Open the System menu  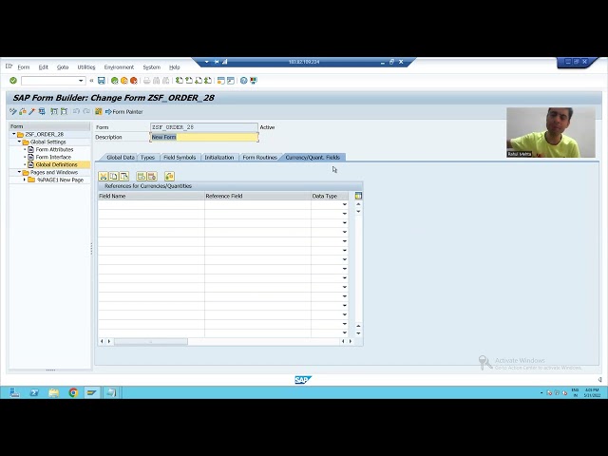pyautogui.click(x=152, y=67)
